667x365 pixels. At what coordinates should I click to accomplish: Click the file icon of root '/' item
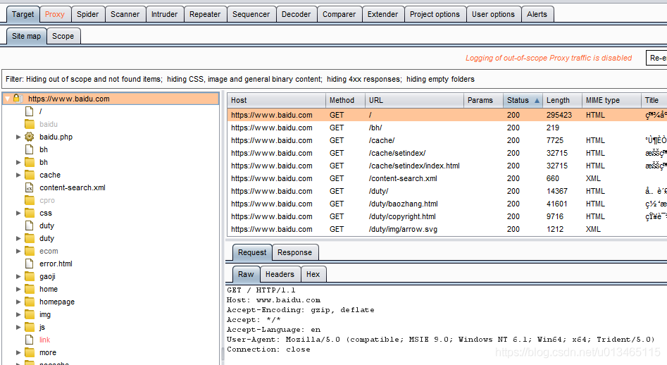(x=30, y=111)
